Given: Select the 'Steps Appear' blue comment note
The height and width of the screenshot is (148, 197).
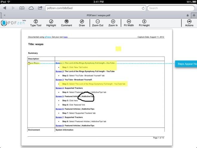Looking at the screenshot, I should [186, 64].
